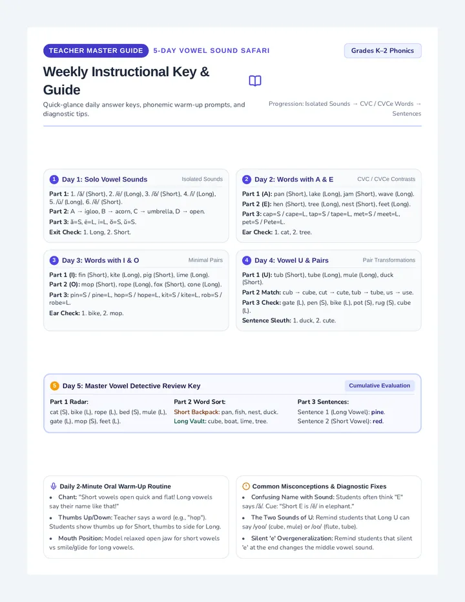The width and height of the screenshot is (465, 602).
Task: Click the Day 2: Words with A & E title
Action: pos(294,180)
